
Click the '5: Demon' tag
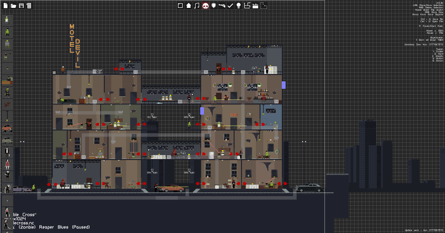click(438, 61)
